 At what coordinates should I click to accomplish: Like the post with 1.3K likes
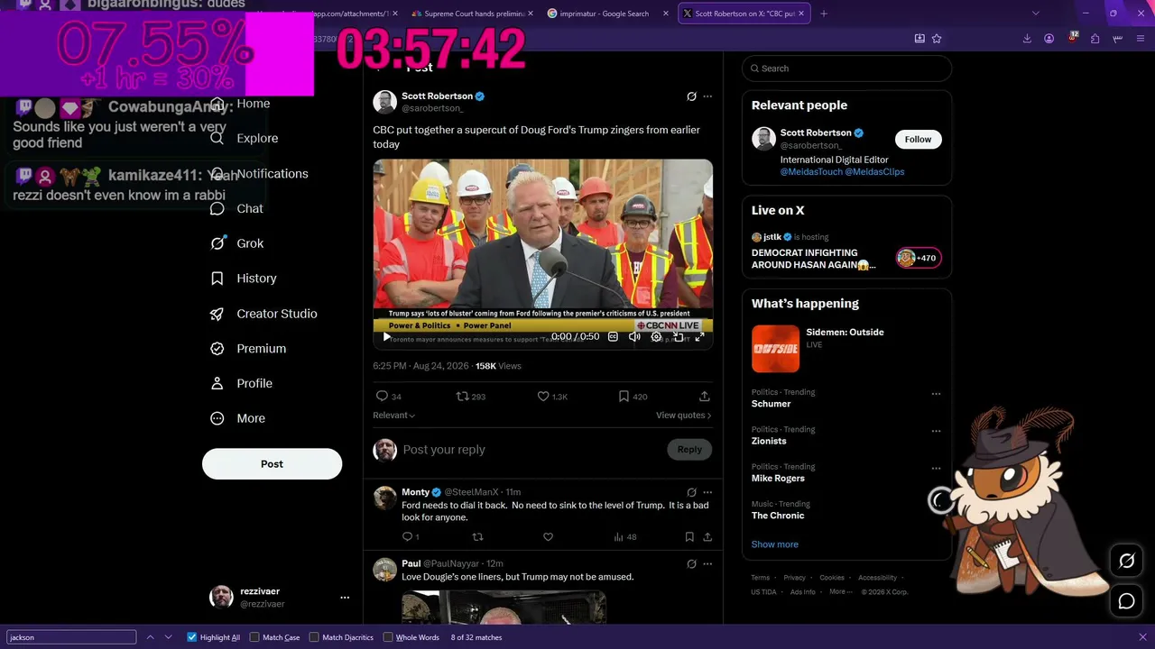tap(543, 397)
